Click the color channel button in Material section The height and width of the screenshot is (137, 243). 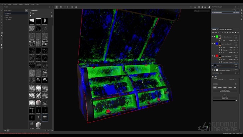215,87
